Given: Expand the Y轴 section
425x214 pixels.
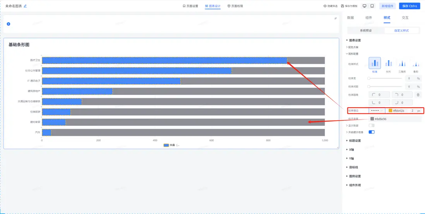Looking at the screenshot, I should [x=350, y=158].
